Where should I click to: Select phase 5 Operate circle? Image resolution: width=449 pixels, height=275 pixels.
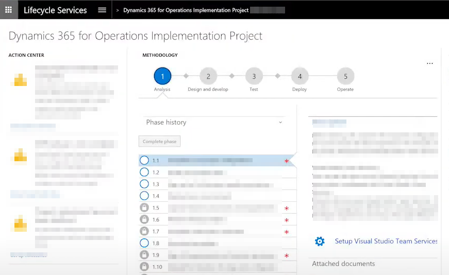click(345, 76)
